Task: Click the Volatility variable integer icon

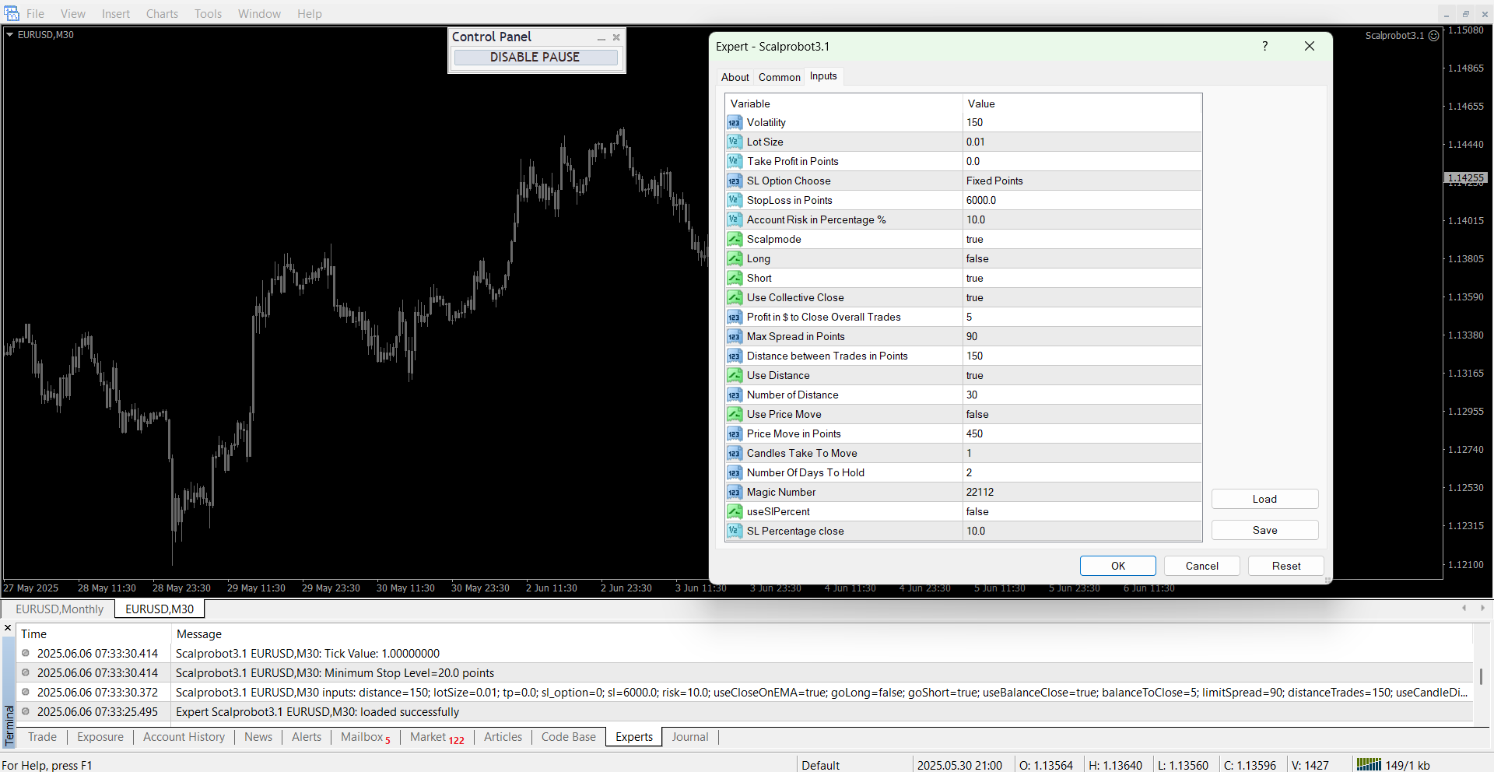Action: (735, 123)
